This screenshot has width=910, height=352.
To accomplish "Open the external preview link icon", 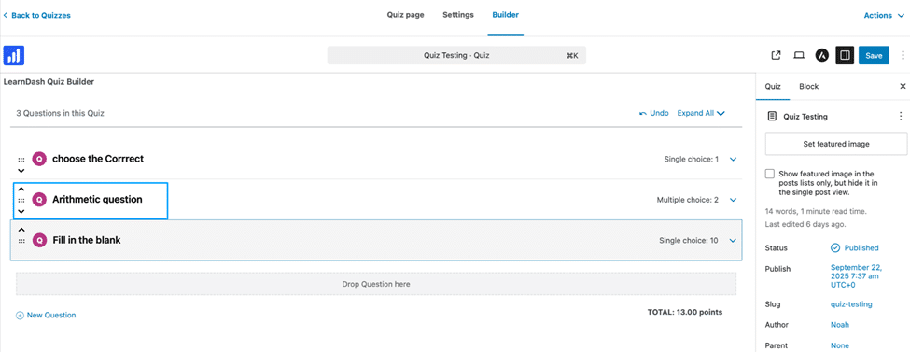I will click(776, 56).
